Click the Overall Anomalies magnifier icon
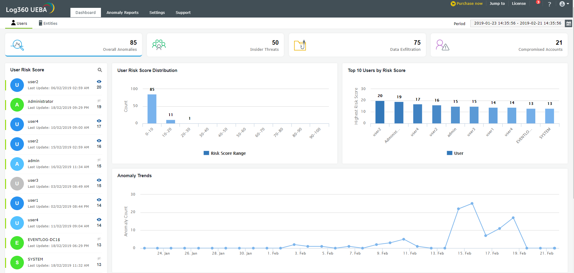574x273 pixels. (x=17, y=45)
